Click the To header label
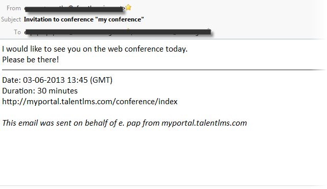This screenshot has height=189, width=327. (17, 32)
